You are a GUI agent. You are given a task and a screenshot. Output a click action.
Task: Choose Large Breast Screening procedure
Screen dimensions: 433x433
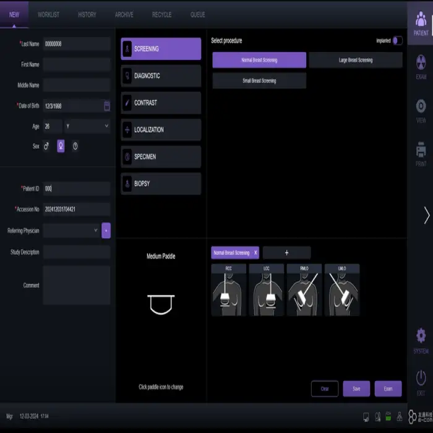[x=356, y=60]
